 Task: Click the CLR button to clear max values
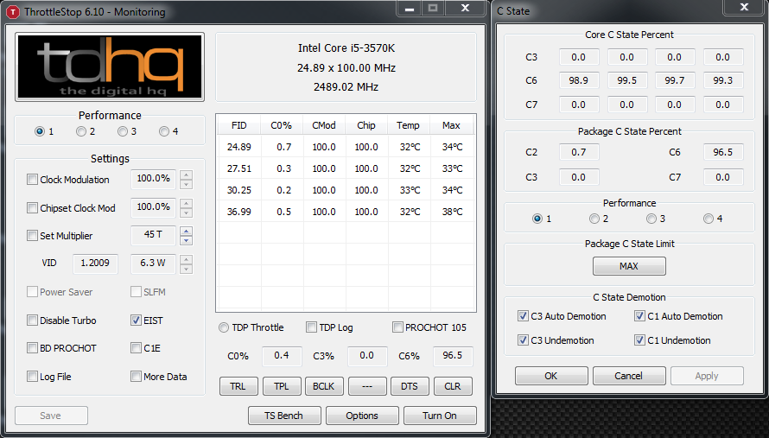(x=453, y=386)
